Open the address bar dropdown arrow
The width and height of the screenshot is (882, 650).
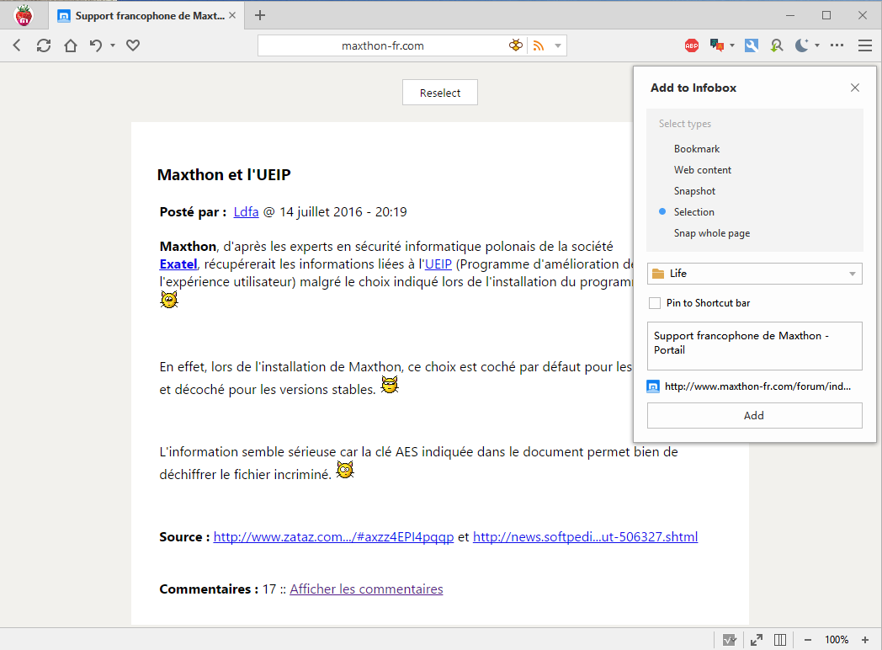pos(558,45)
